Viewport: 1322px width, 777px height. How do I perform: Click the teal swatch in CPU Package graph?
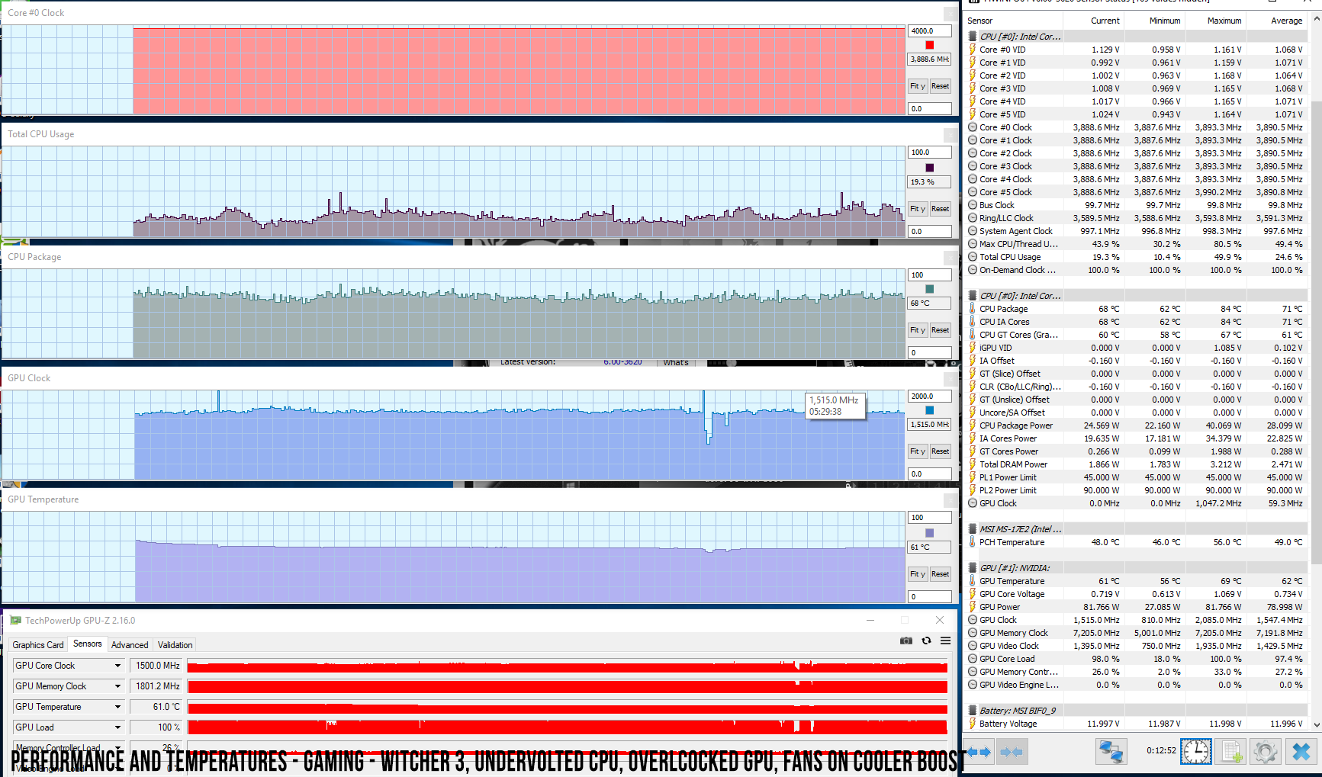(x=929, y=289)
